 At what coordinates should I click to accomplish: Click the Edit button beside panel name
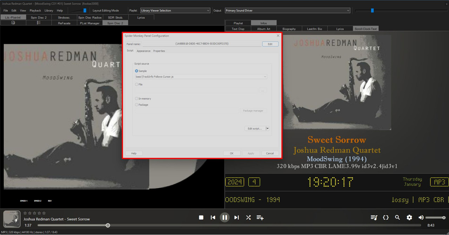coord(270,44)
